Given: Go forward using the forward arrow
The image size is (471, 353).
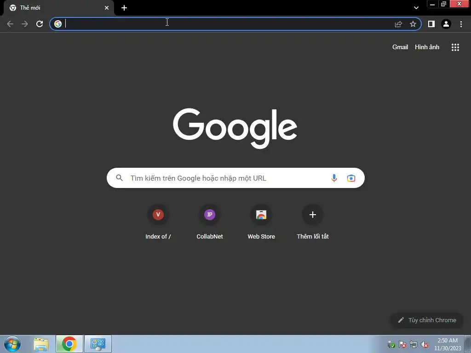Looking at the screenshot, I should click(25, 24).
